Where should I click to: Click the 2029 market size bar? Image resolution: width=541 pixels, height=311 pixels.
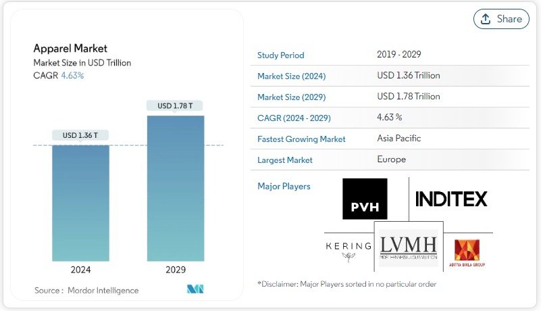[x=176, y=188]
